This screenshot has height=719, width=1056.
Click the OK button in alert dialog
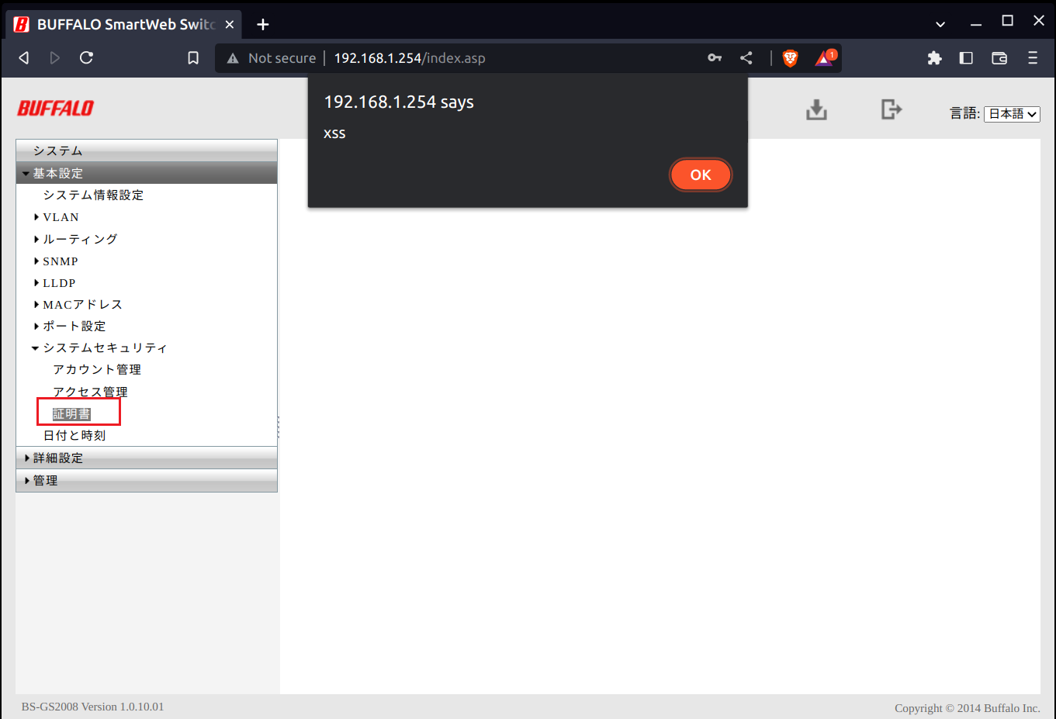tap(700, 175)
